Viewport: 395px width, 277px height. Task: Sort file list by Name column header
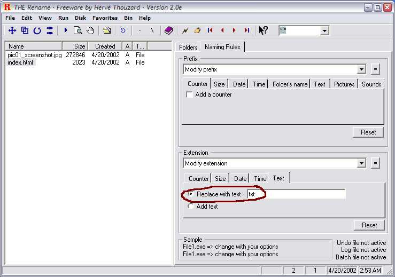(34, 46)
